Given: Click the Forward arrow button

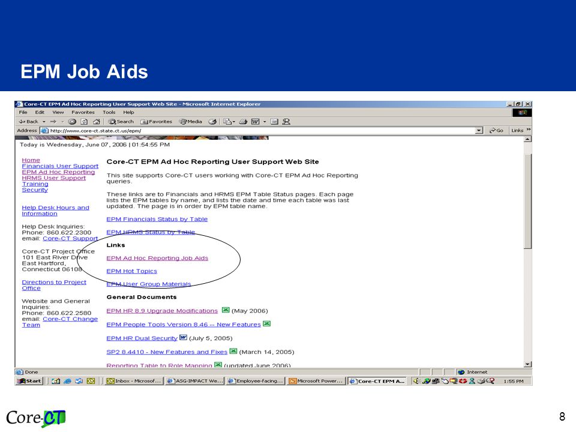Looking at the screenshot, I should point(53,122).
